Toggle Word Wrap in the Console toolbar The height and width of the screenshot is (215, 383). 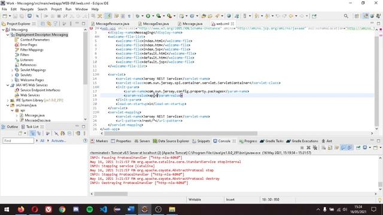[336, 148]
